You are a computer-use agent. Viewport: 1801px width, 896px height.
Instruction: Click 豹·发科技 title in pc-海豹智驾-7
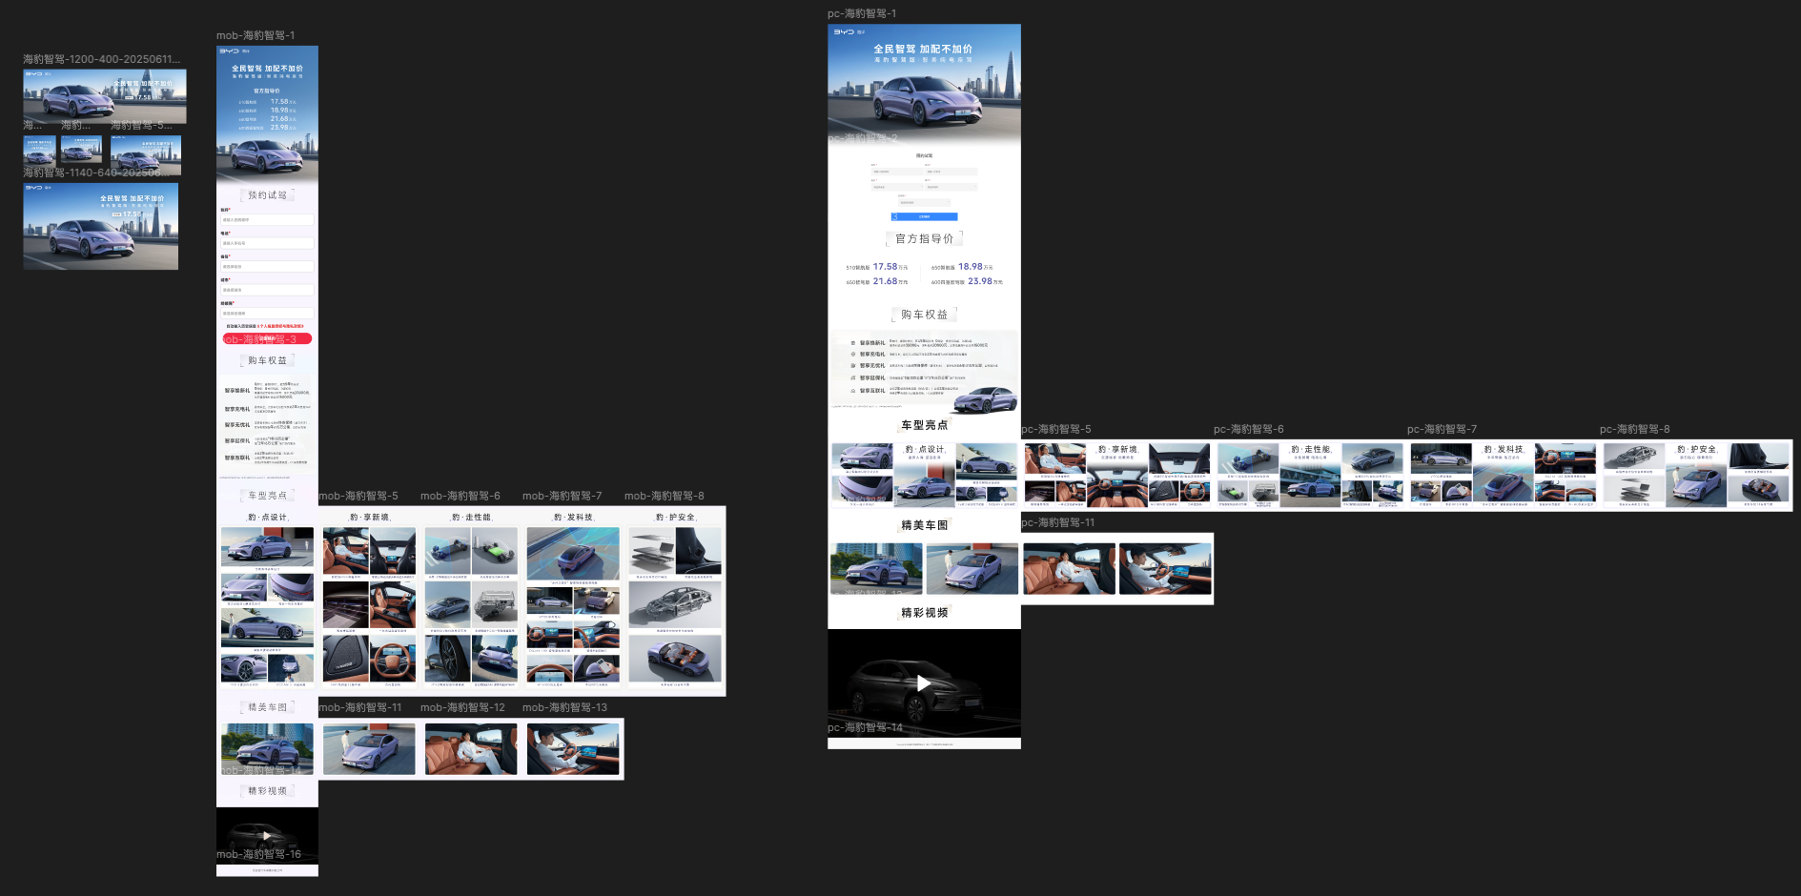(x=1504, y=449)
